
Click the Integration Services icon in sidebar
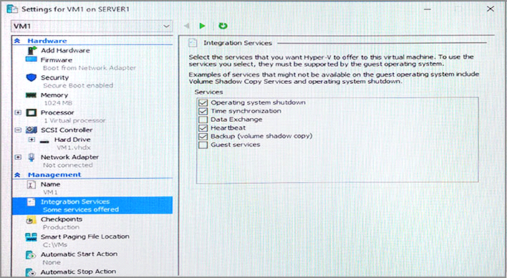pyautogui.click(x=31, y=202)
